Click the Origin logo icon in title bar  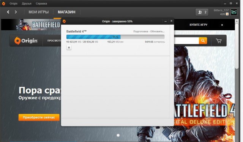click(3, 3)
